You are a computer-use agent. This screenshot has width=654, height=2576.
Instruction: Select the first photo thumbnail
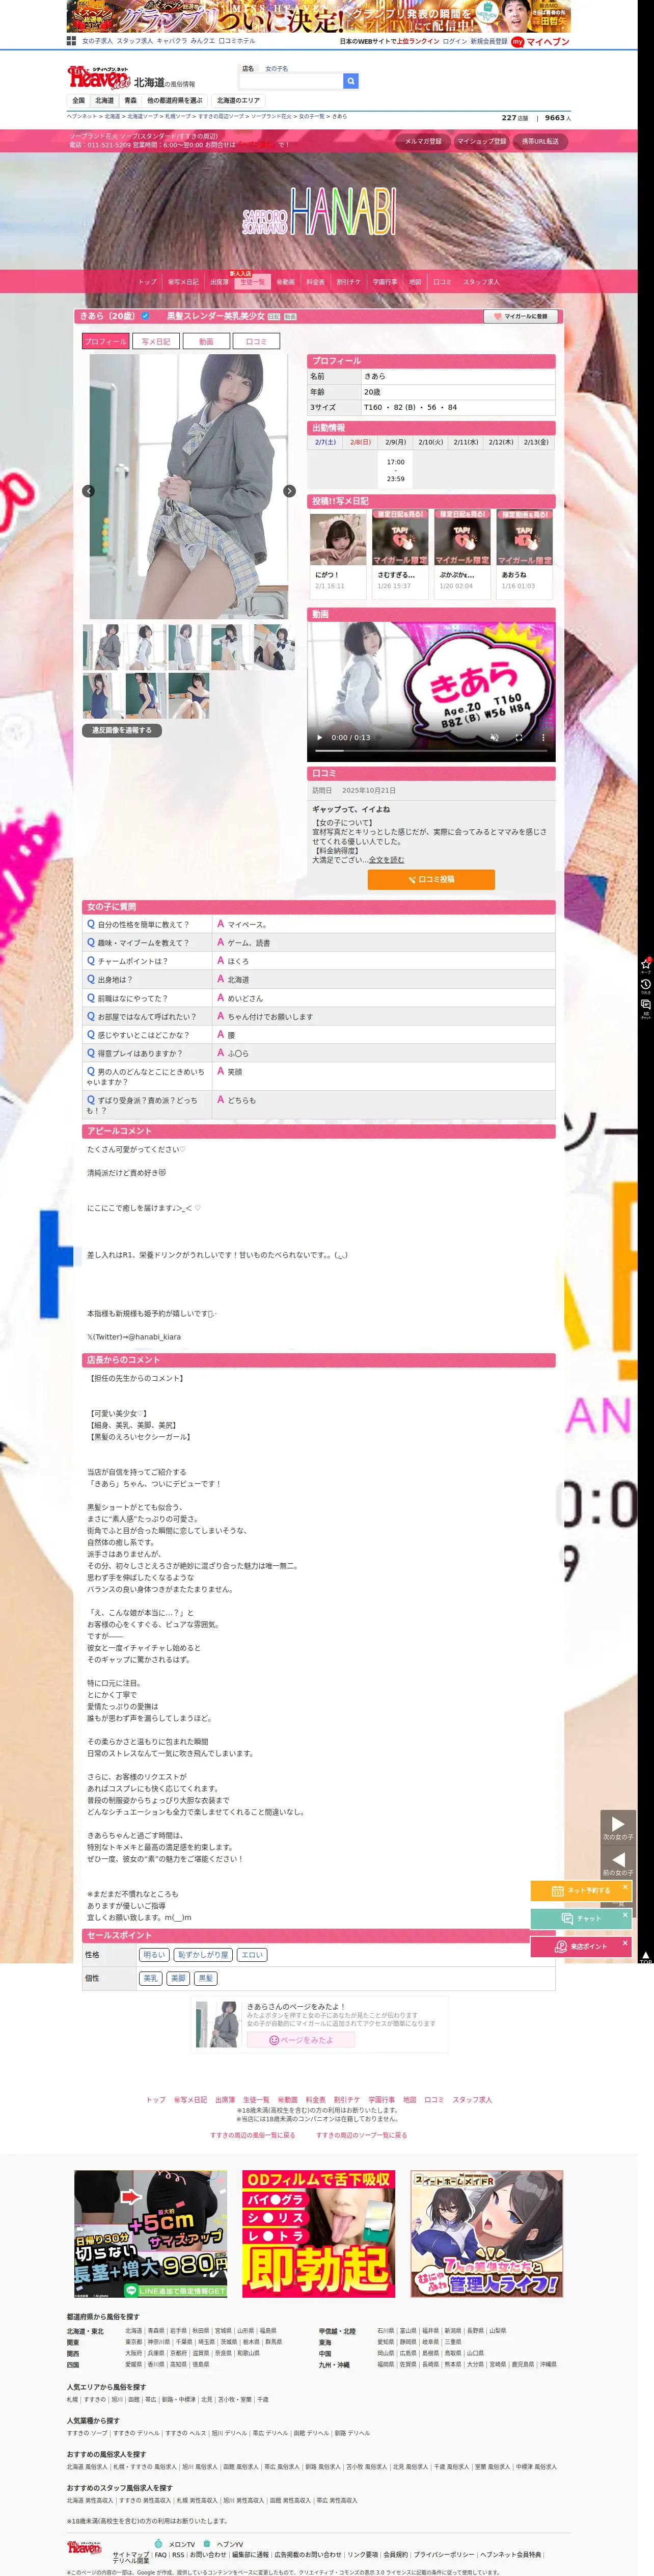pyautogui.click(x=102, y=646)
